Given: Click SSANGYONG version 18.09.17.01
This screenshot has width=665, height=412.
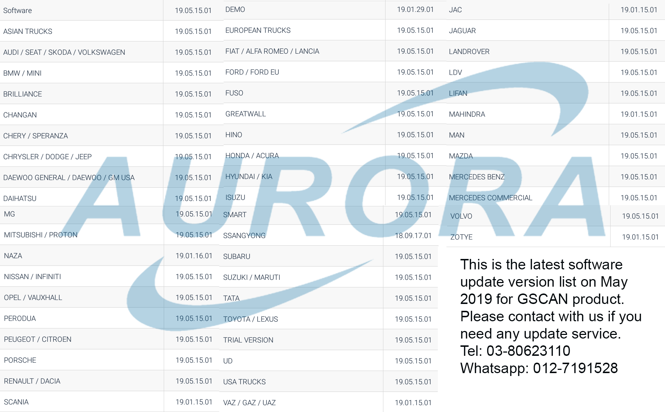Looking at the screenshot, I should pos(413,236).
